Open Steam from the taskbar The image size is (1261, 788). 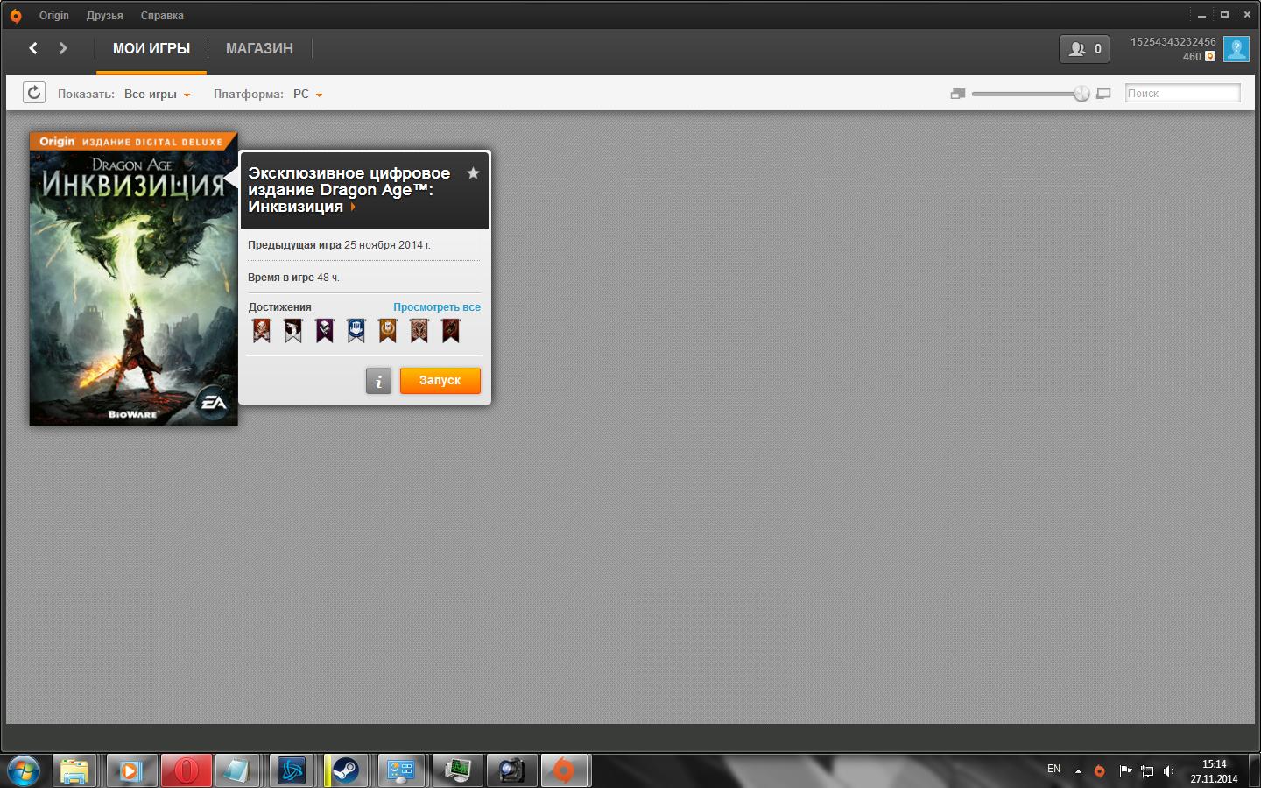347,770
